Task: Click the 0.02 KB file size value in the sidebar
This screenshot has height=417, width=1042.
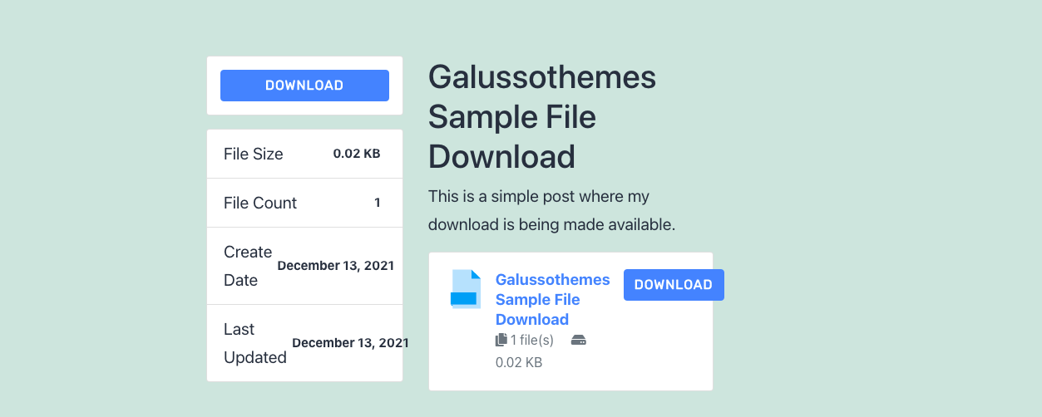Action: tap(357, 154)
